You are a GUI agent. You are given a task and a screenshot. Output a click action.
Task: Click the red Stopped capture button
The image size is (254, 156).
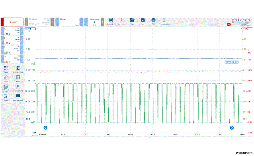point(12,22)
